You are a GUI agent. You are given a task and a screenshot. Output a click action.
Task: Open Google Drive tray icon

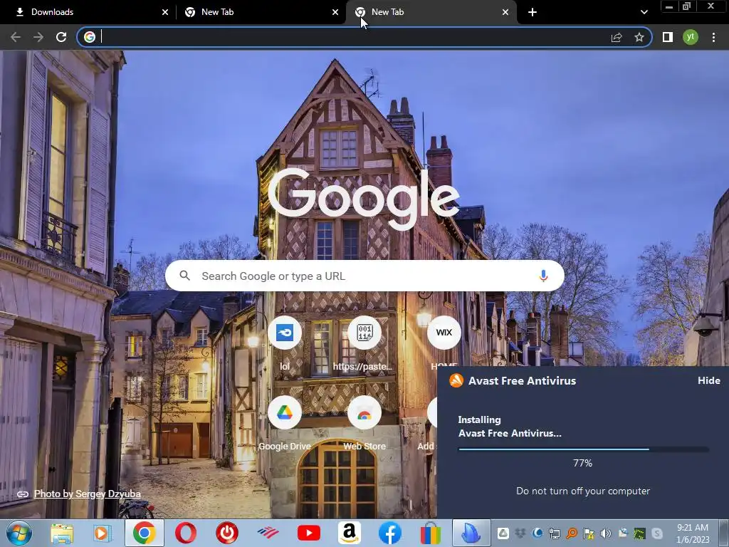point(503,533)
